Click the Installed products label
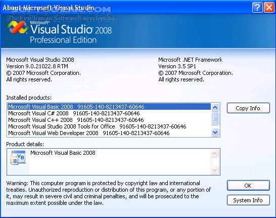Screen dimensions: 276x218 [x=29, y=98]
